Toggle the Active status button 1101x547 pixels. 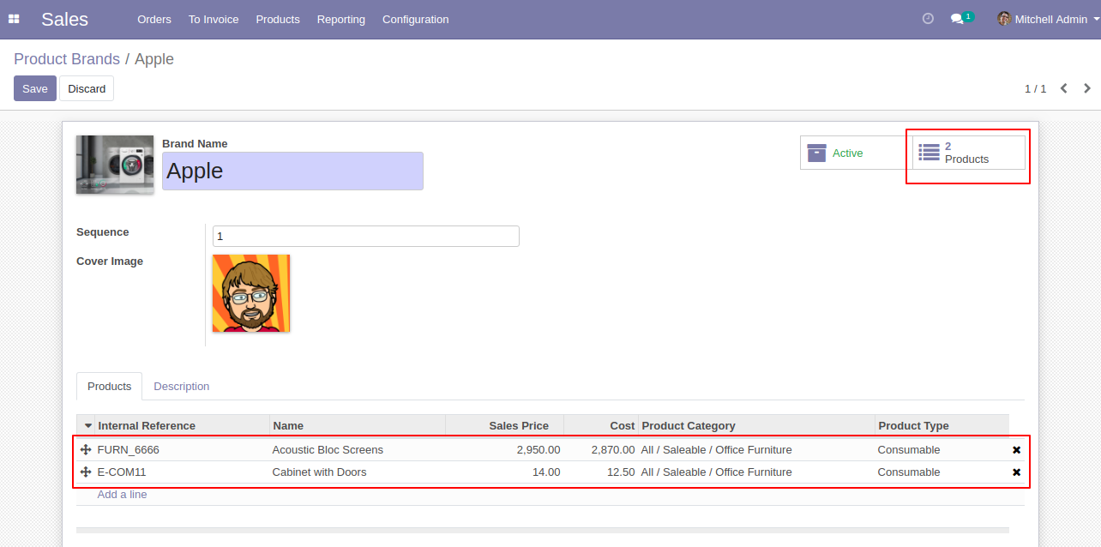(855, 153)
